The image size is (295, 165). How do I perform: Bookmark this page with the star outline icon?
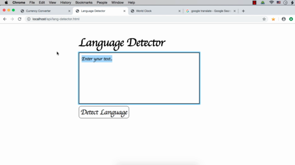point(264,19)
